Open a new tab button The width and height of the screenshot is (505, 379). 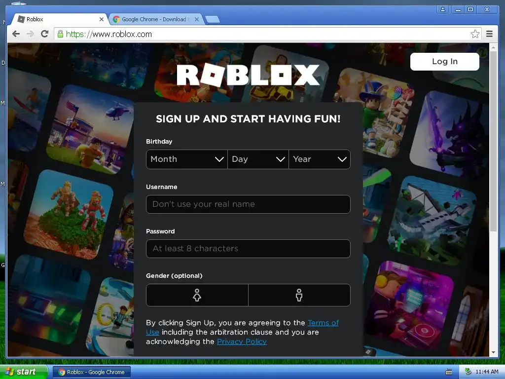point(212,19)
